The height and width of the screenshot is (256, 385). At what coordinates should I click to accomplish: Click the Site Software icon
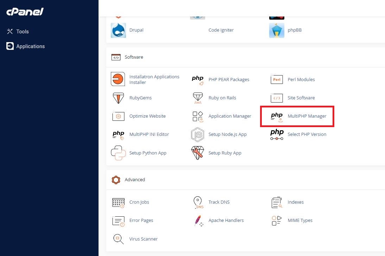277,98
